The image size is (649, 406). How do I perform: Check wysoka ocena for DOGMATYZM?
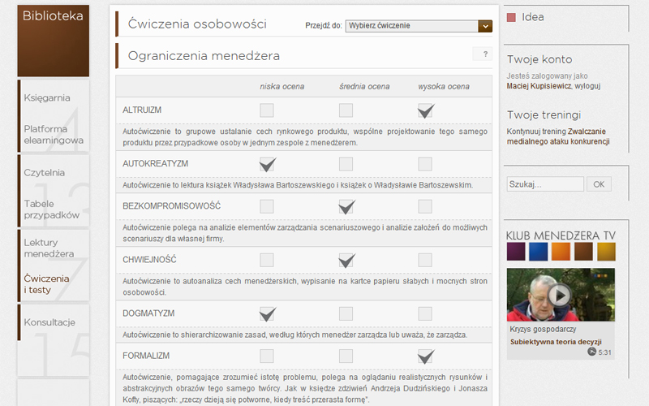pyautogui.click(x=425, y=313)
